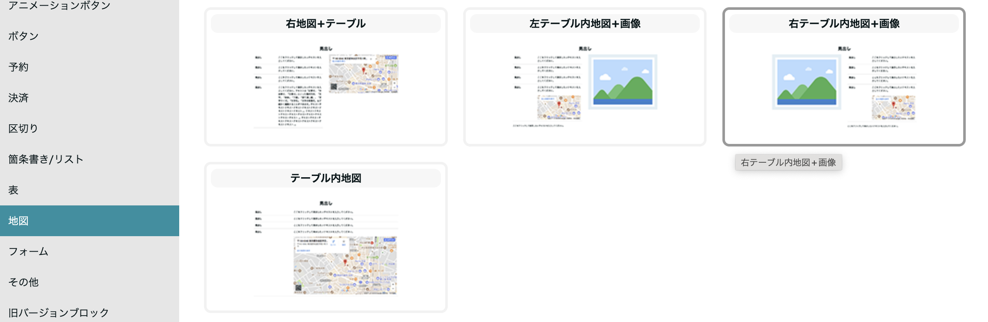Click the highlighted 地図 sidebar item
This screenshot has width=988, height=322.
(18, 221)
